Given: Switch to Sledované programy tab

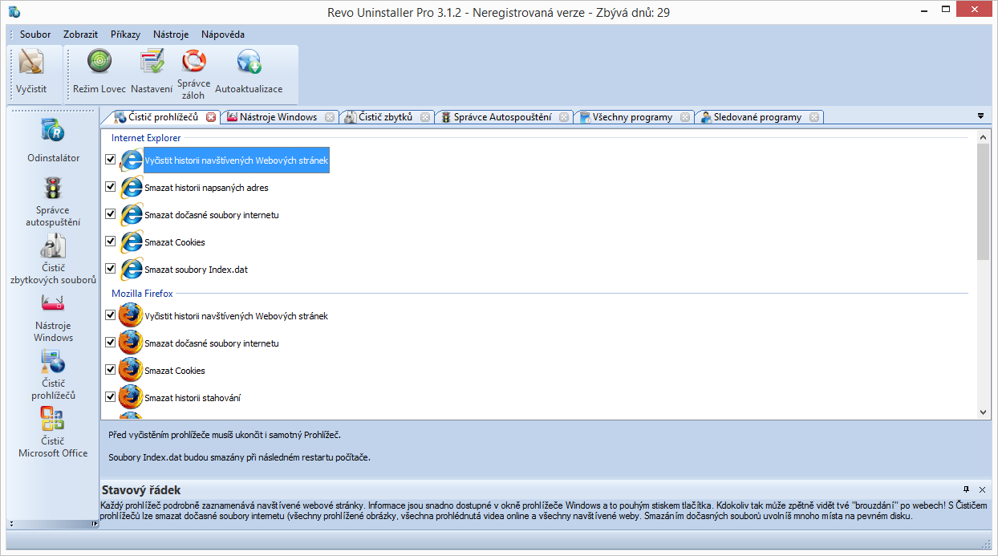Looking at the screenshot, I should 757,117.
